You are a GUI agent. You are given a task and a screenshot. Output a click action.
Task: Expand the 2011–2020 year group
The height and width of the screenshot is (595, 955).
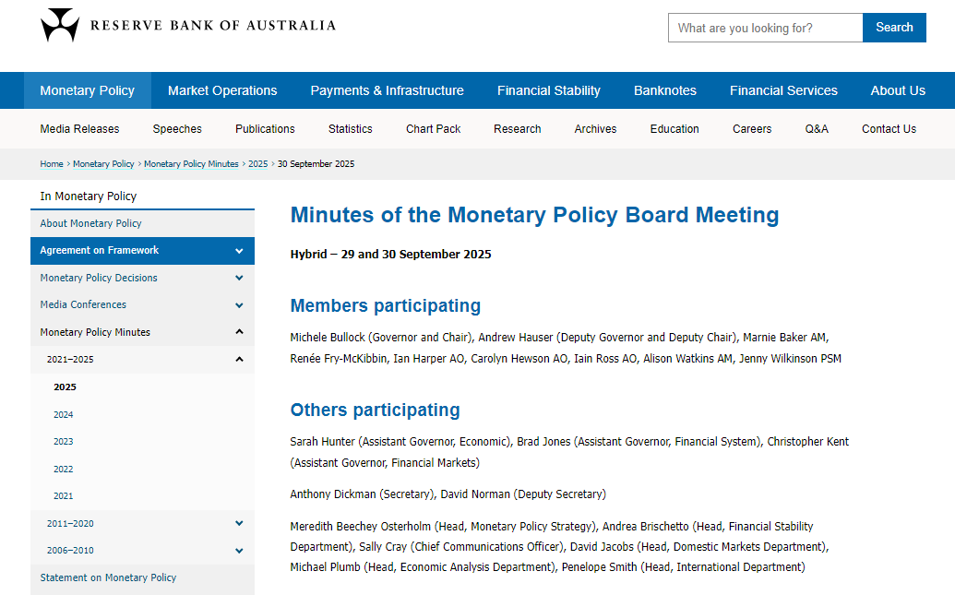tap(239, 524)
